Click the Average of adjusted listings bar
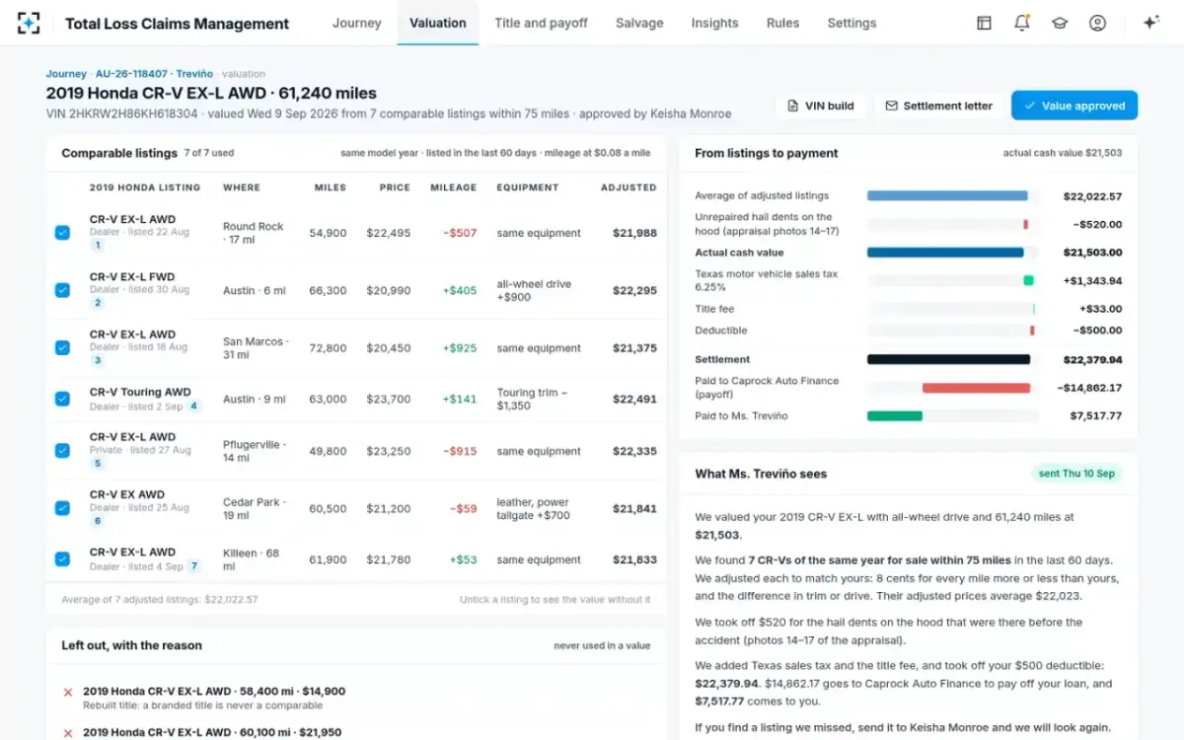This screenshot has width=1184, height=740. click(947, 195)
